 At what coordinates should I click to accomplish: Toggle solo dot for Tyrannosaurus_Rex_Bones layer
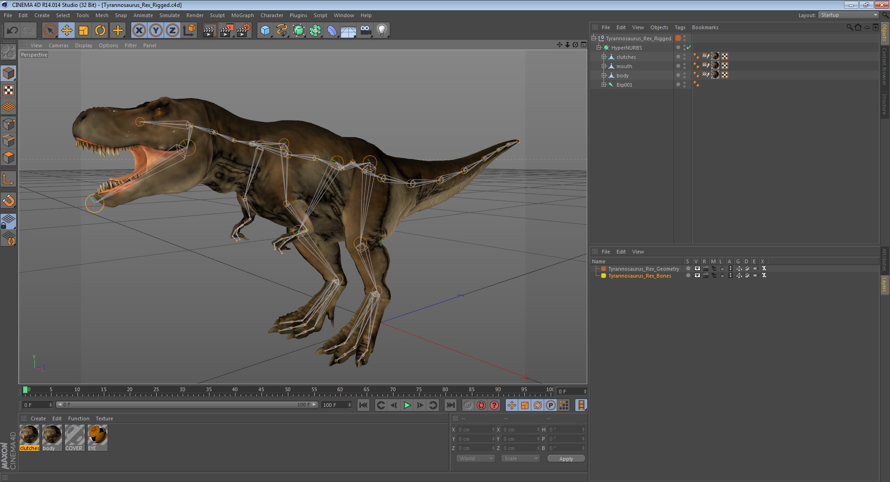(688, 275)
